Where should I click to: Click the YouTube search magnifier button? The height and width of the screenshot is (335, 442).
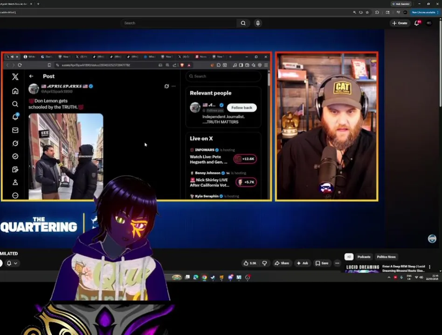pyautogui.click(x=243, y=23)
